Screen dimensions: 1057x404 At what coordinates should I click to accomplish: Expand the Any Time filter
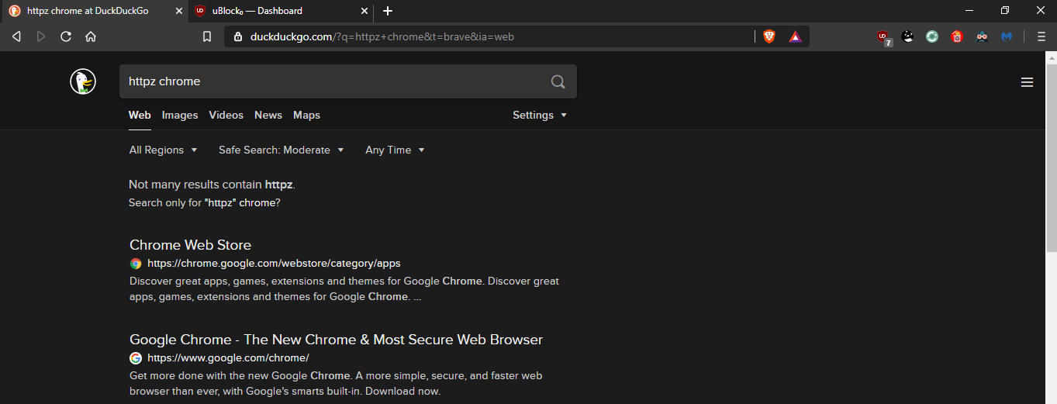395,150
